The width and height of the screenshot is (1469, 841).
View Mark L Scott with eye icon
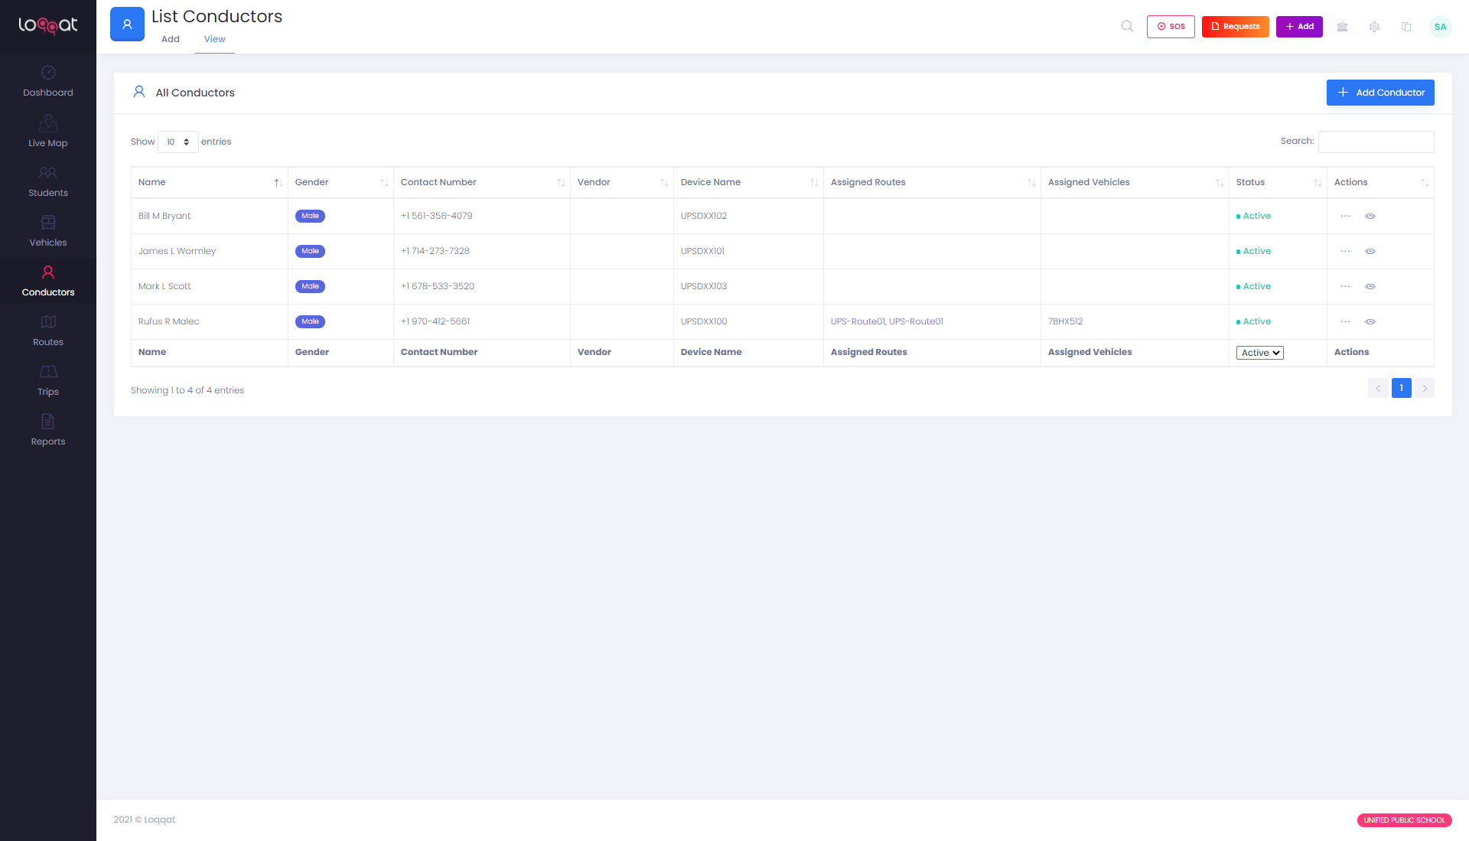pos(1370,287)
